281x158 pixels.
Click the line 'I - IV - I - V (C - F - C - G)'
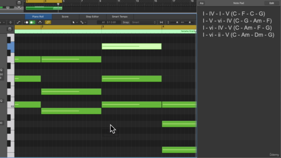(234, 14)
